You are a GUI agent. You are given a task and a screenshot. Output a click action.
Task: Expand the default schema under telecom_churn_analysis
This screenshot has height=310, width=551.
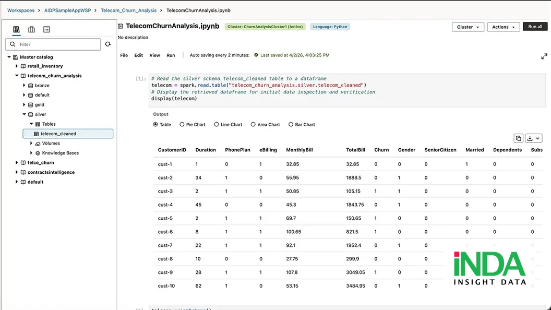(24, 95)
